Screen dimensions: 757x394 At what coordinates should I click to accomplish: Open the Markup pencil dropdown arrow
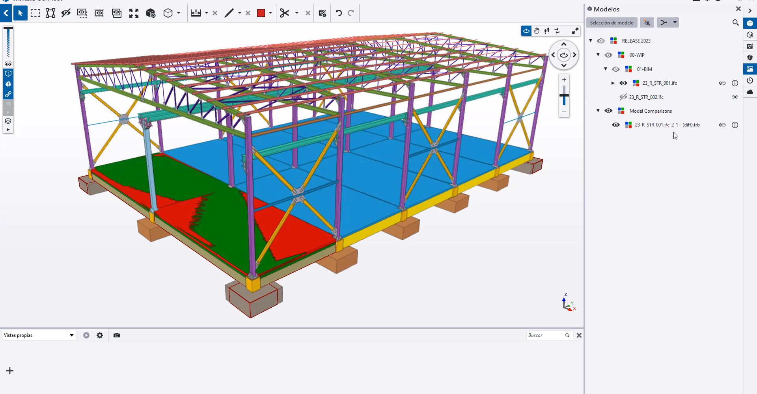[x=239, y=13]
